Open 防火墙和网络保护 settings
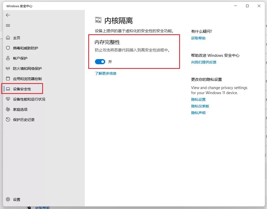This screenshot has width=267, height=209. pos(27,68)
